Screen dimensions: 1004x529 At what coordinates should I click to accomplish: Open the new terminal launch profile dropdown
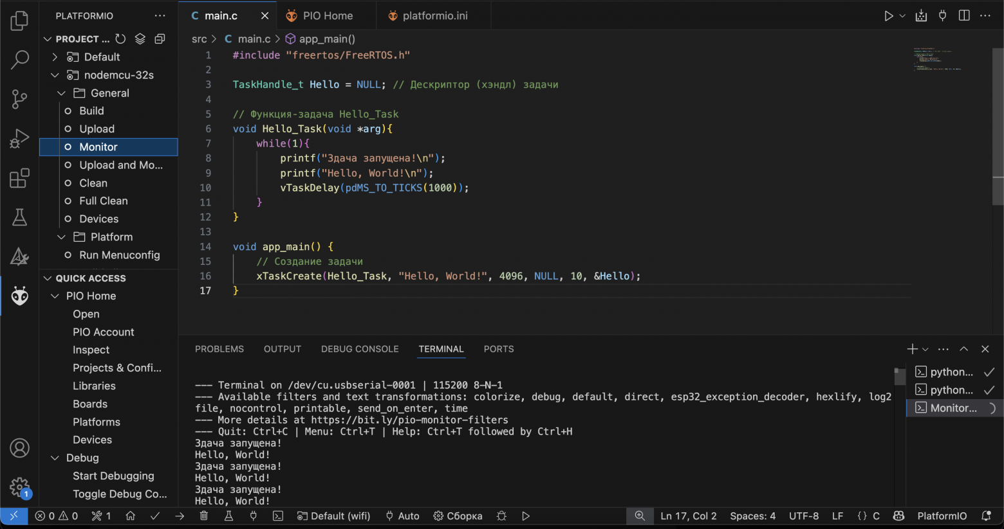tap(925, 349)
